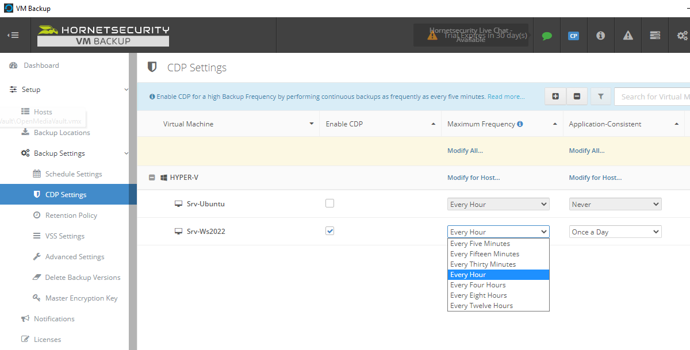690x350 pixels.
Task: Click the Srv-Ws2022 virtual machine name
Action: pyautogui.click(x=206, y=232)
